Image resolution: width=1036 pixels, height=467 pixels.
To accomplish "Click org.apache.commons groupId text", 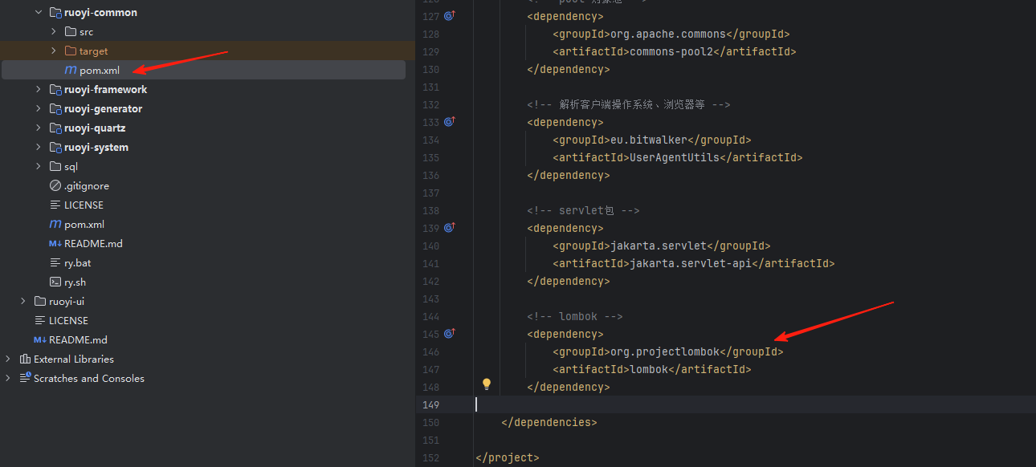I will click(x=668, y=34).
